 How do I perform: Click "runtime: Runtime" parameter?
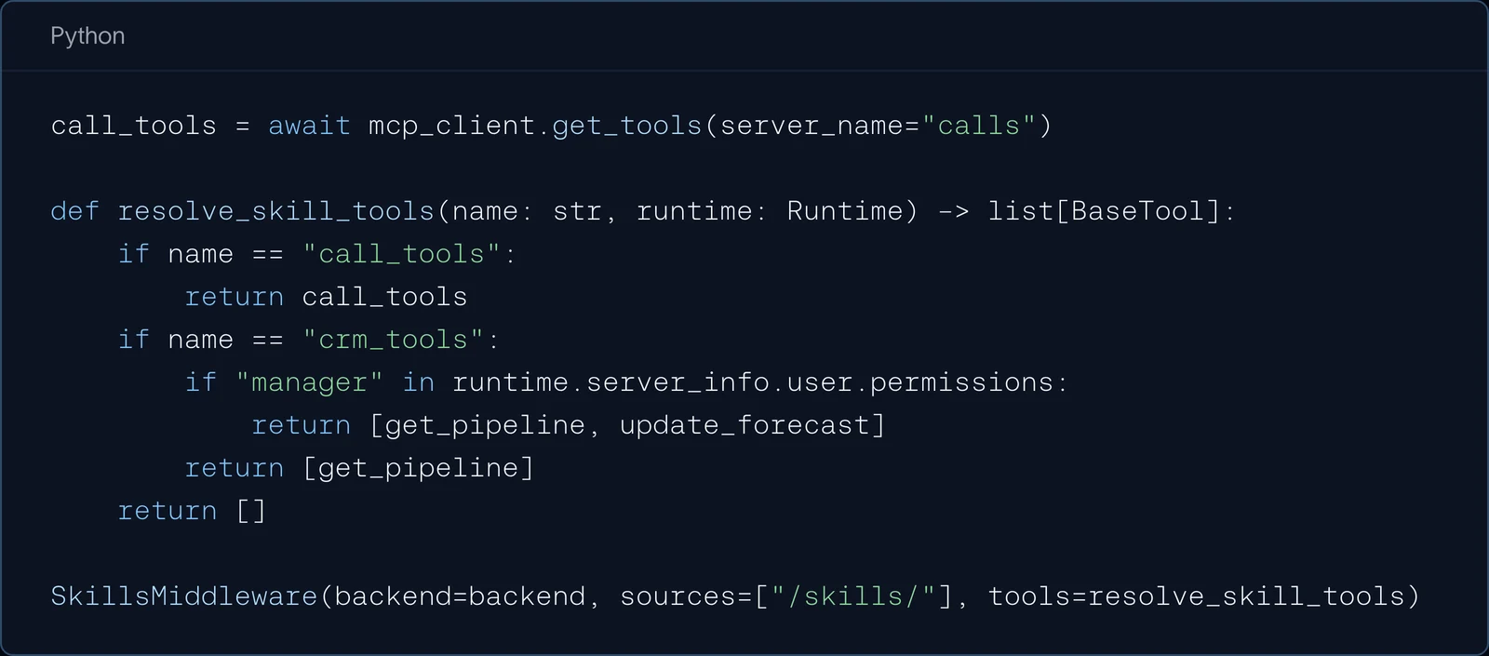tap(770, 211)
